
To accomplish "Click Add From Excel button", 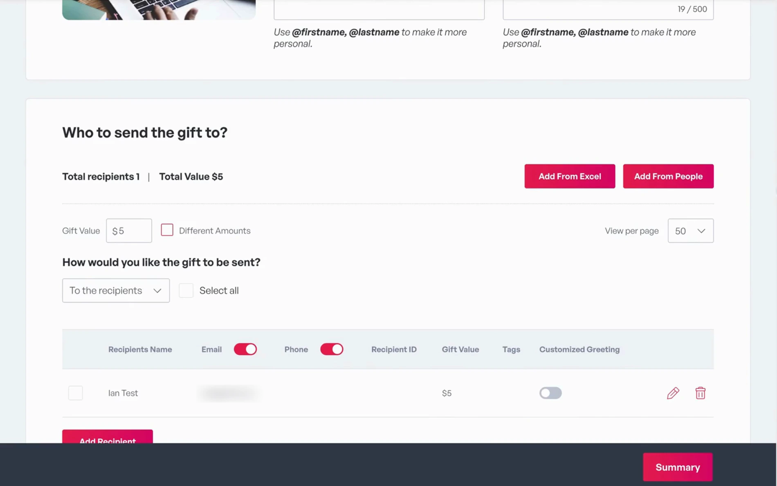I will coord(570,176).
